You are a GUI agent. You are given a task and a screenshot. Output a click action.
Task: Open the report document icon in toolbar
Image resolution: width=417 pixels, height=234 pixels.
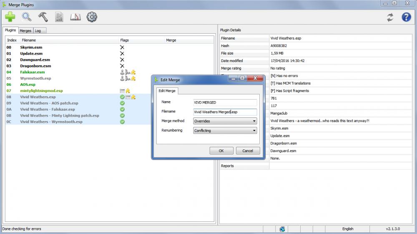[59, 17]
